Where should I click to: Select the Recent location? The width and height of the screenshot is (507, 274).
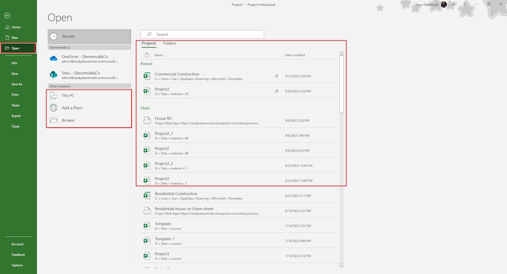pos(89,36)
